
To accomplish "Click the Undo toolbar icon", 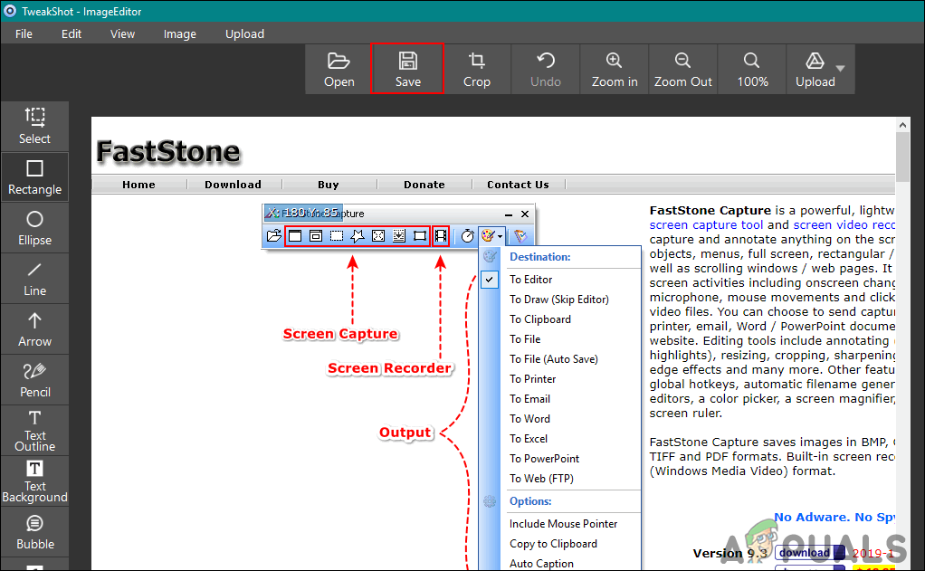I will 546,61.
